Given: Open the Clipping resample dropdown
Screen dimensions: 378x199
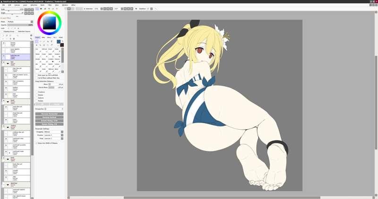Looking at the screenshot, I should 62,132.
